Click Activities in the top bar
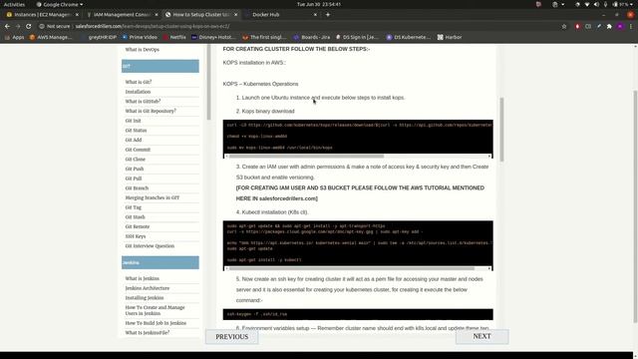638x359 pixels. point(14,4)
